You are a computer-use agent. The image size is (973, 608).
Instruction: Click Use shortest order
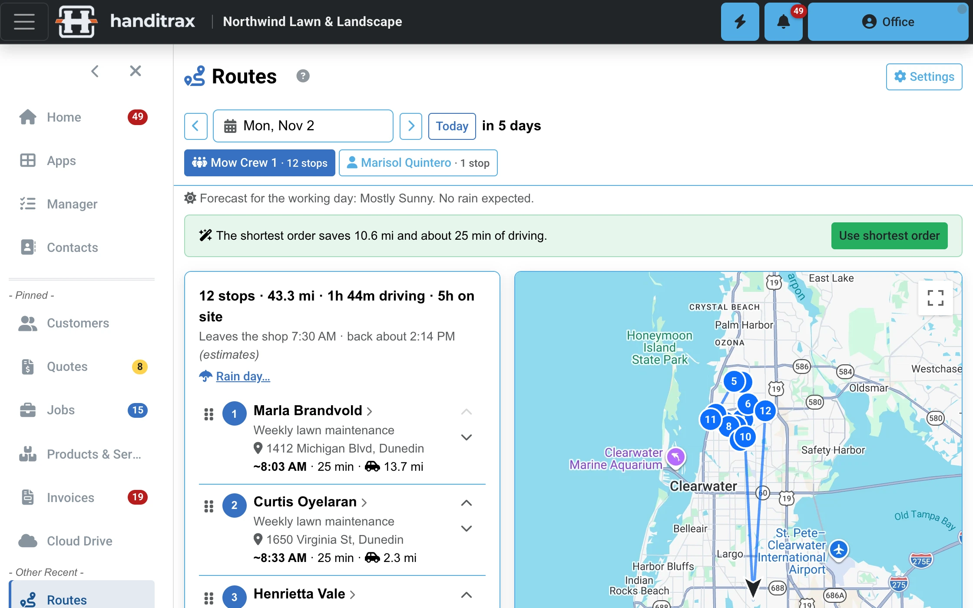[x=889, y=236]
